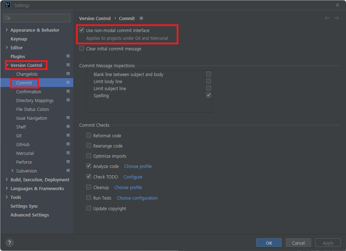Click the forward navigation arrow

pyautogui.click(x=337, y=18)
